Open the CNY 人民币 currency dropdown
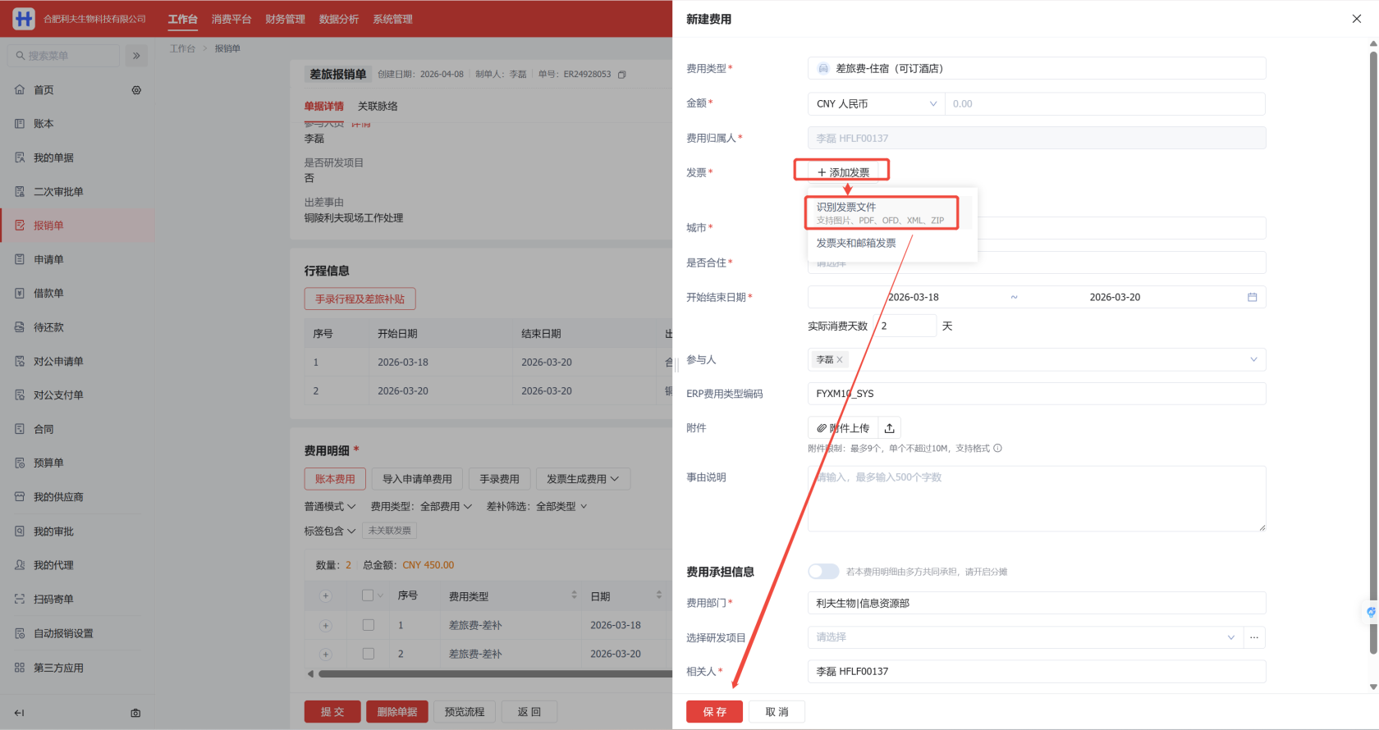The height and width of the screenshot is (730, 1379). click(877, 103)
